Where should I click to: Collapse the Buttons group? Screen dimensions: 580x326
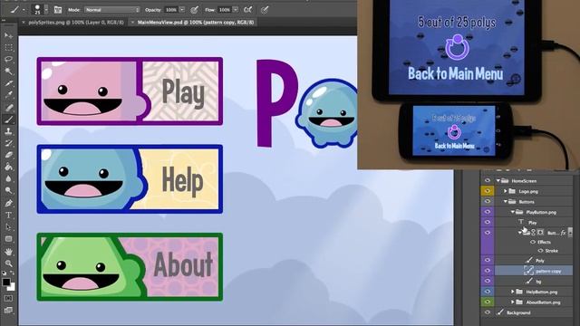[506, 201]
